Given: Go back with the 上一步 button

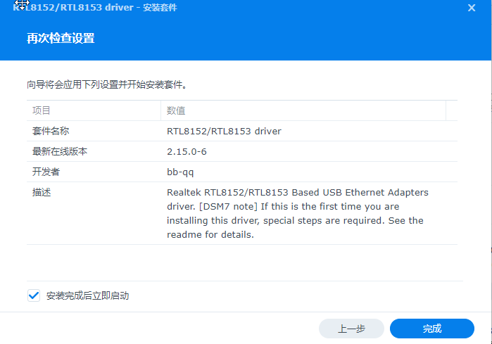Looking at the screenshot, I should tap(351, 329).
